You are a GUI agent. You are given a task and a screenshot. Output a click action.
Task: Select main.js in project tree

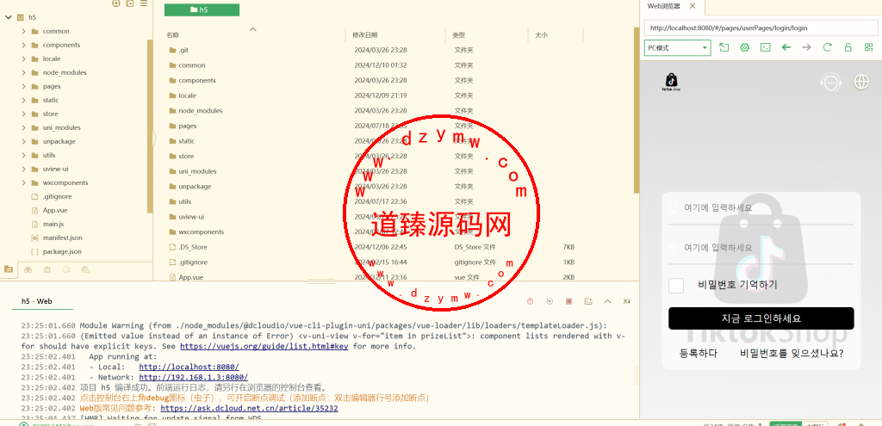53,224
